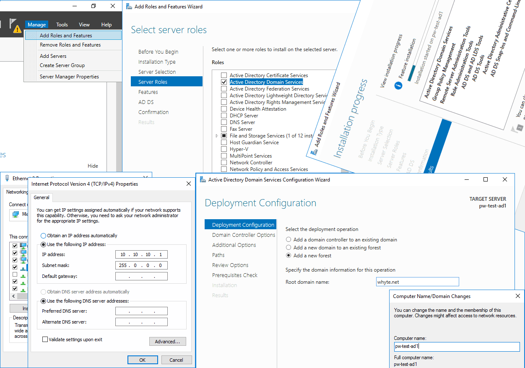The height and width of the screenshot is (368, 525).
Task: Toggle the File and Storage Services checkbox
Action: (x=224, y=136)
